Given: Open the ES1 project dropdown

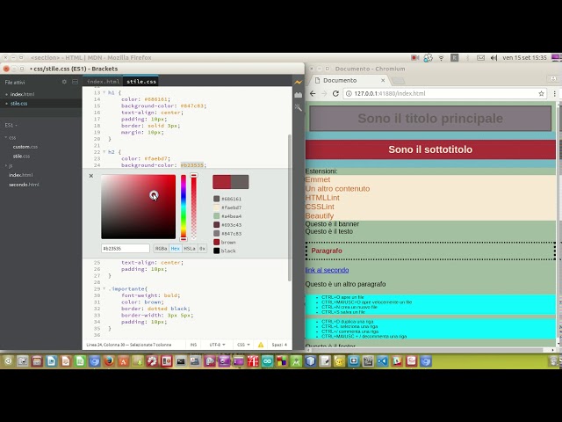Looking at the screenshot, I should (x=11, y=125).
